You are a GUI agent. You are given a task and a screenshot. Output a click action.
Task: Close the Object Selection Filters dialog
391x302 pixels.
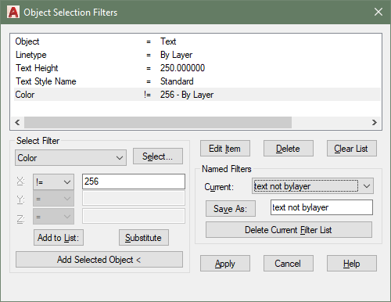point(378,12)
